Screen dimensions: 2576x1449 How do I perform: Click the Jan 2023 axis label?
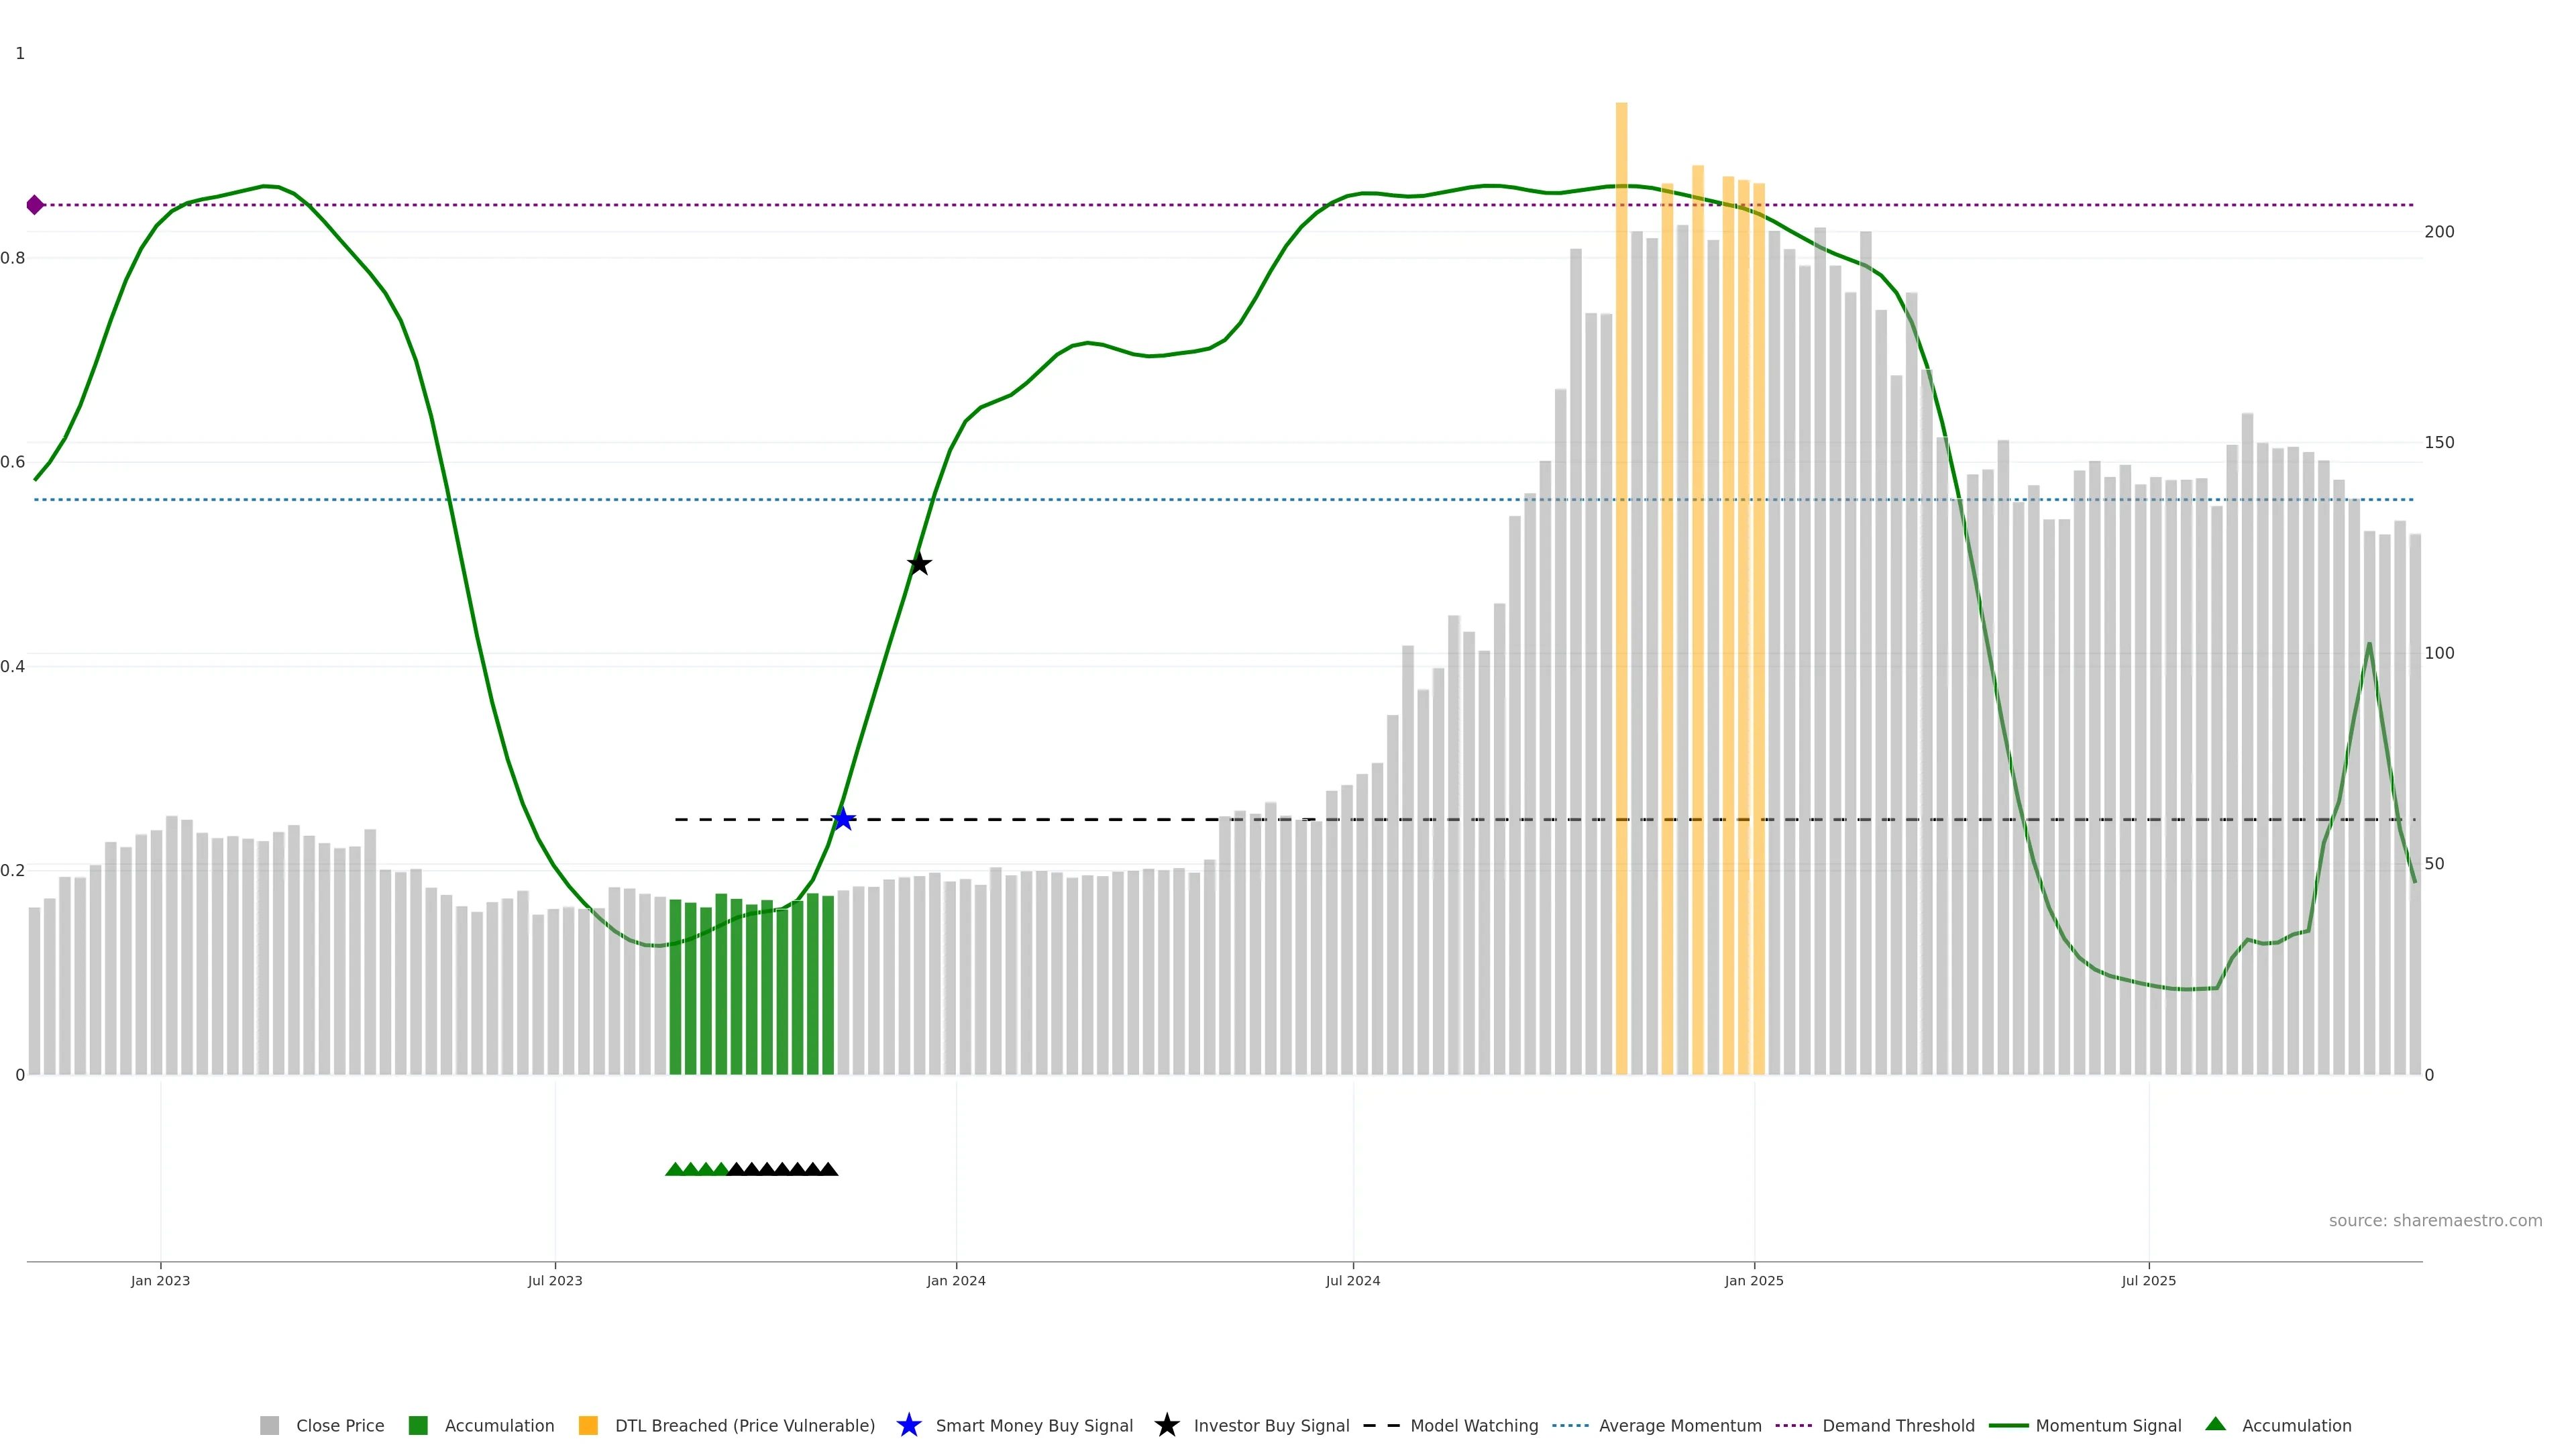coord(160,1280)
